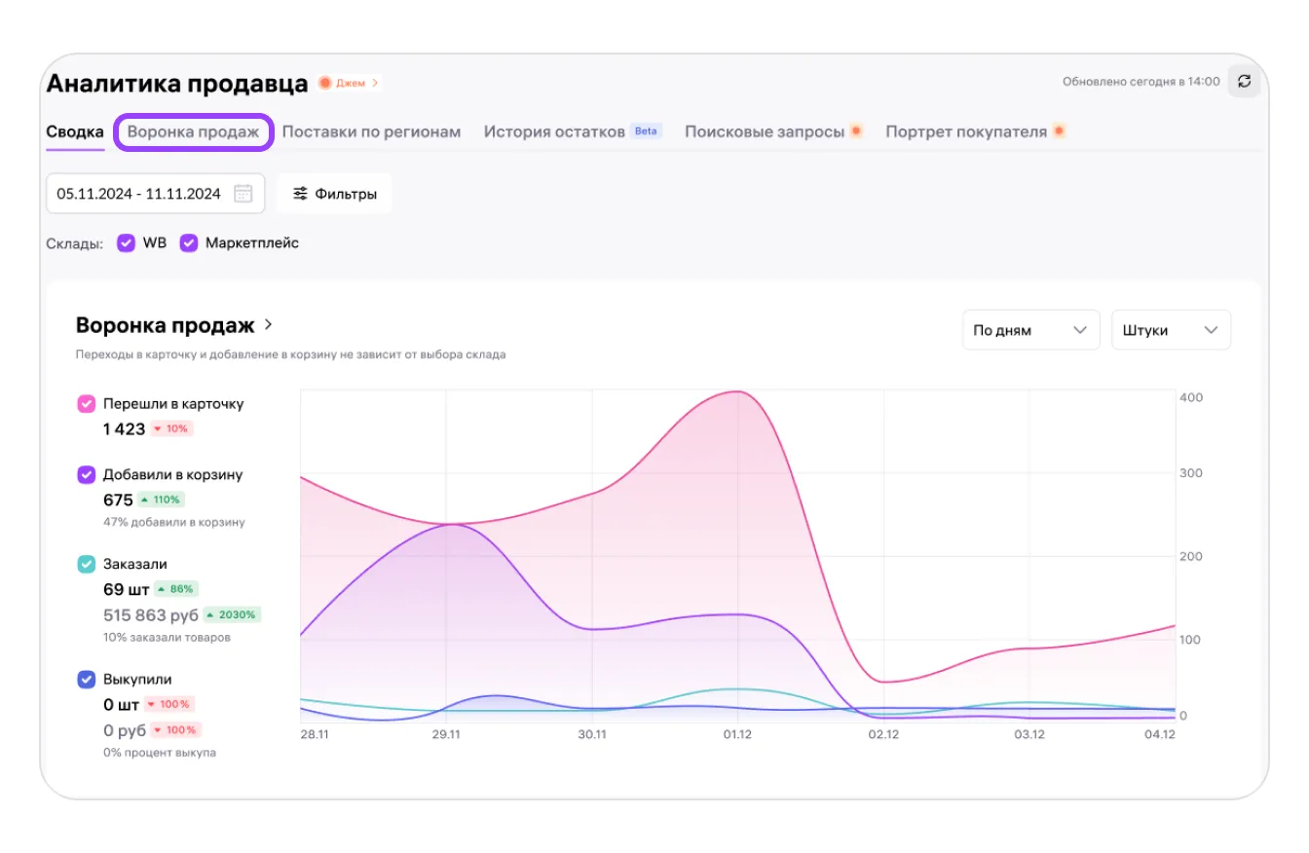Toggle the Перешли в карточку series checkbox

point(86,403)
